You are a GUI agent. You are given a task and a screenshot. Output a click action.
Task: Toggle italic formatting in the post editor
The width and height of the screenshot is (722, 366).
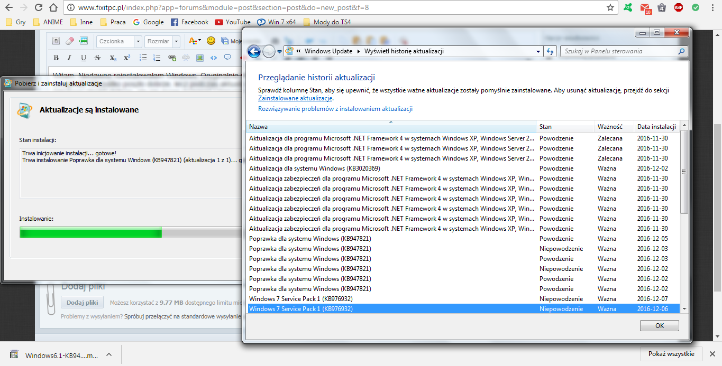click(69, 58)
